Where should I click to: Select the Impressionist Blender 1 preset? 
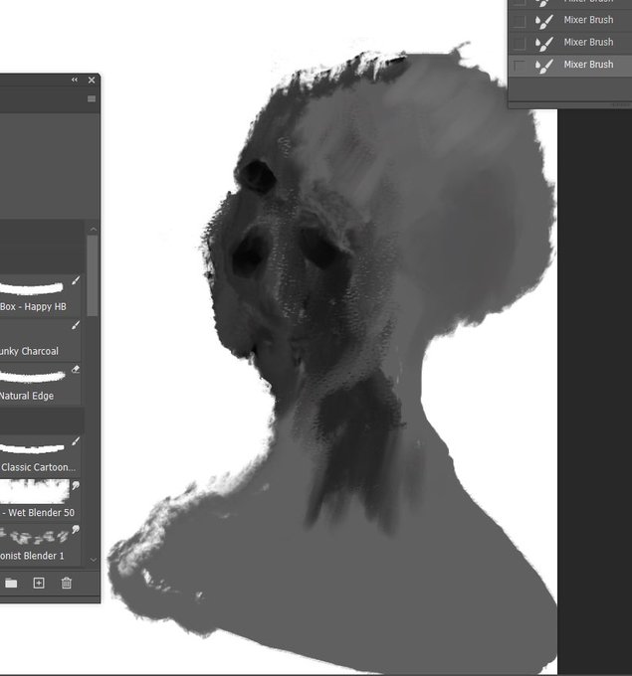click(40, 543)
